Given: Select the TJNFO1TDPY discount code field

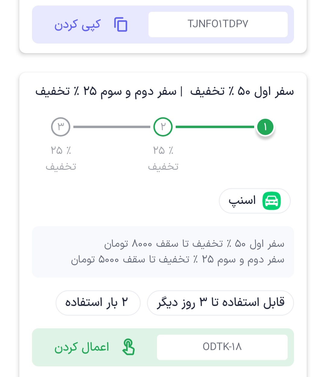Looking at the screenshot, I should (x=218, y=24).
